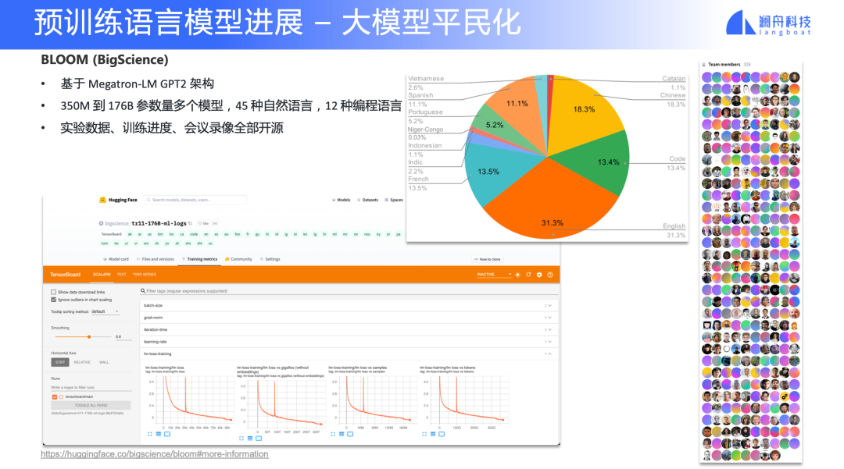
Task: Select WALL horizontal axis mode
Action: 104,362
